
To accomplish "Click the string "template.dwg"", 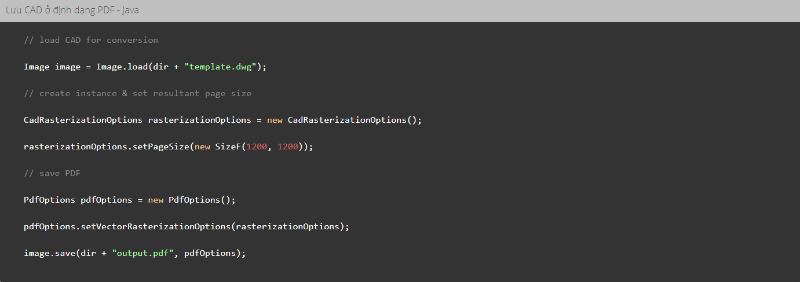I will tap(221, 67).
